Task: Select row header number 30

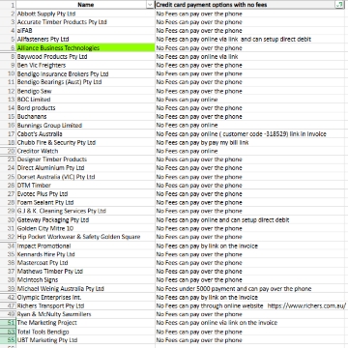Action: [x=8, y=219]
